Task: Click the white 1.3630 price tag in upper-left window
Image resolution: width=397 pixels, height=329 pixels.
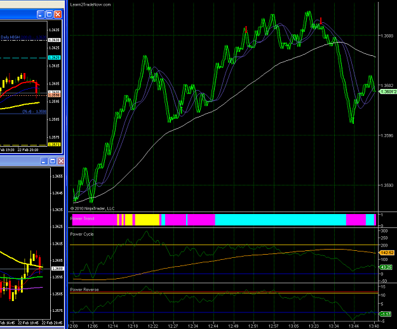Action: pos(55,40)
